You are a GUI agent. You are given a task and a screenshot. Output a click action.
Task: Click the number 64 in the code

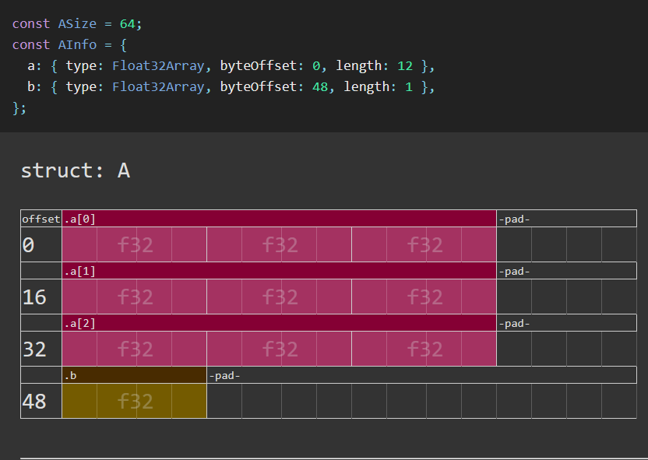click(127, 23)
